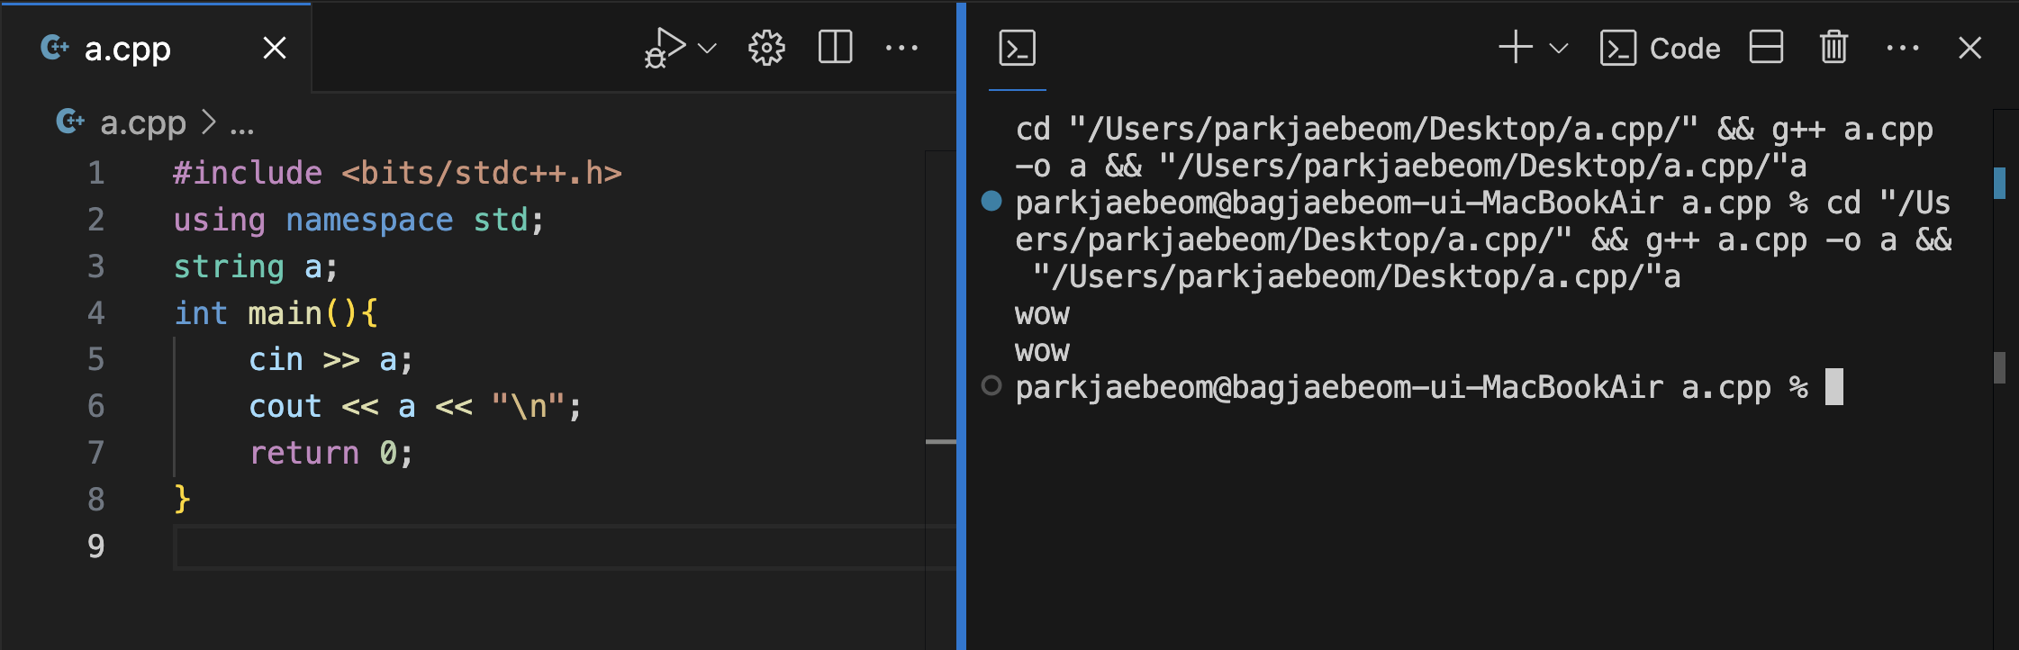Click the 'return 0;' statement
This screenshot has height=650, width=2019.
point(331,453)
